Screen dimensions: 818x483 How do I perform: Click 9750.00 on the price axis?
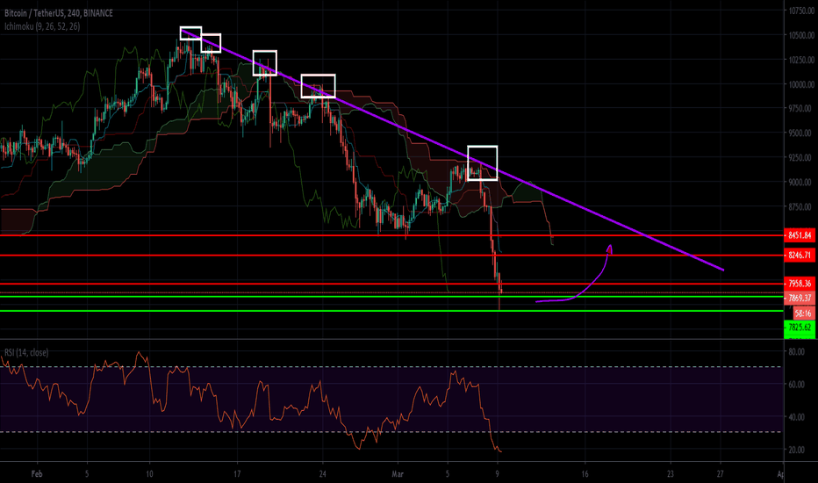[x=801, y=109]
